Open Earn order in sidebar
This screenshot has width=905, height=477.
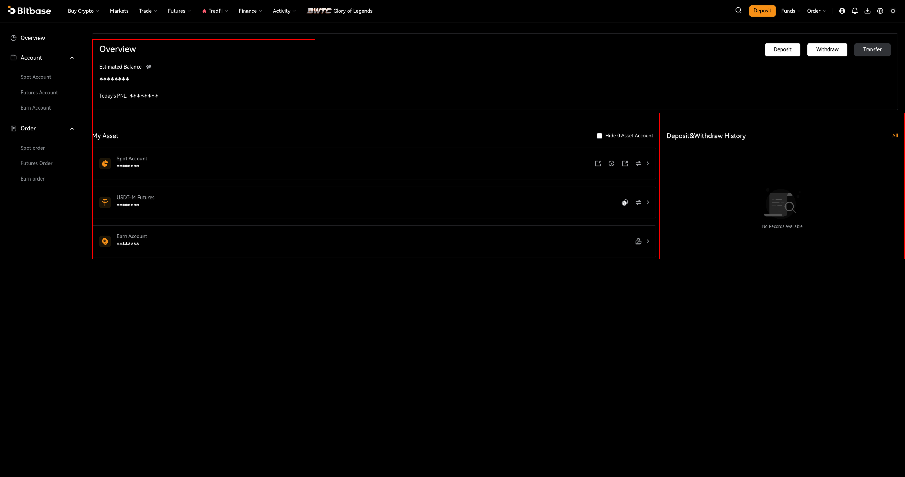click(x=33, y=179)
